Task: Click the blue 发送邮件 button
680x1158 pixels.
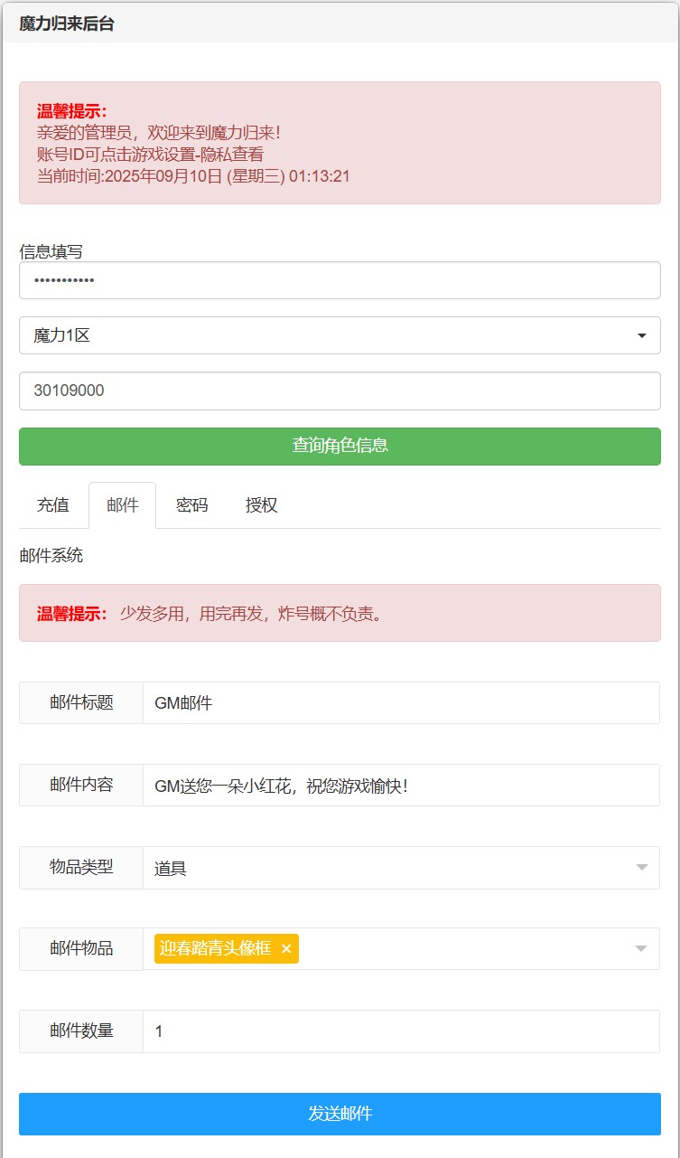Action: coord(340,1114)
